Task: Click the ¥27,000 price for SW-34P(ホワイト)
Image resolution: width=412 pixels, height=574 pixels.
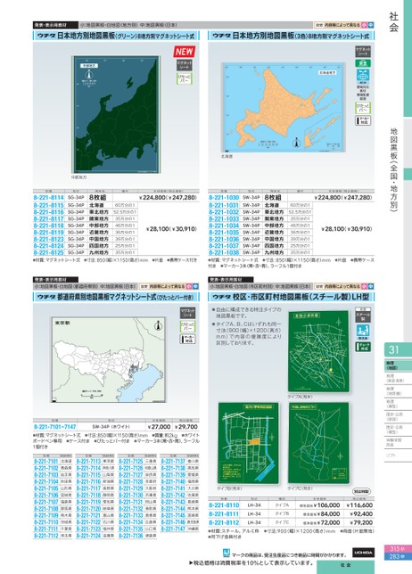Action: pyautogui.click(x=159, y=427)
